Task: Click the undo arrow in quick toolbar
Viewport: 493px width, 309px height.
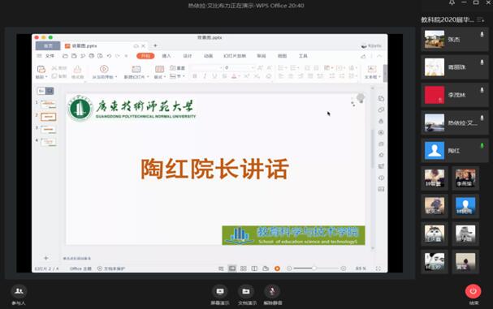Action: [109, 56]
